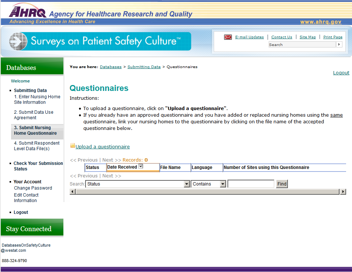Click the scrollbar left arrow

tap(72, 192)
